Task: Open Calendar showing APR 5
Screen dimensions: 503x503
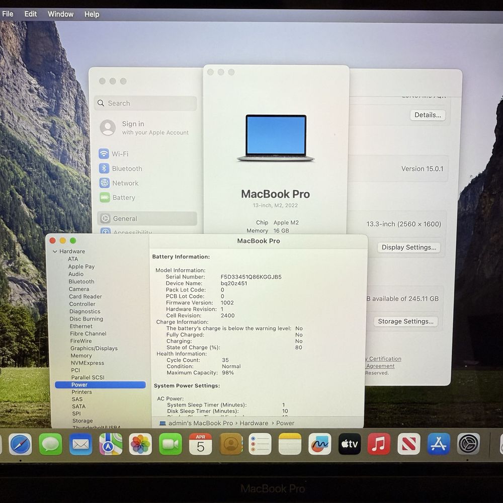Action: [x=201, y=444]
